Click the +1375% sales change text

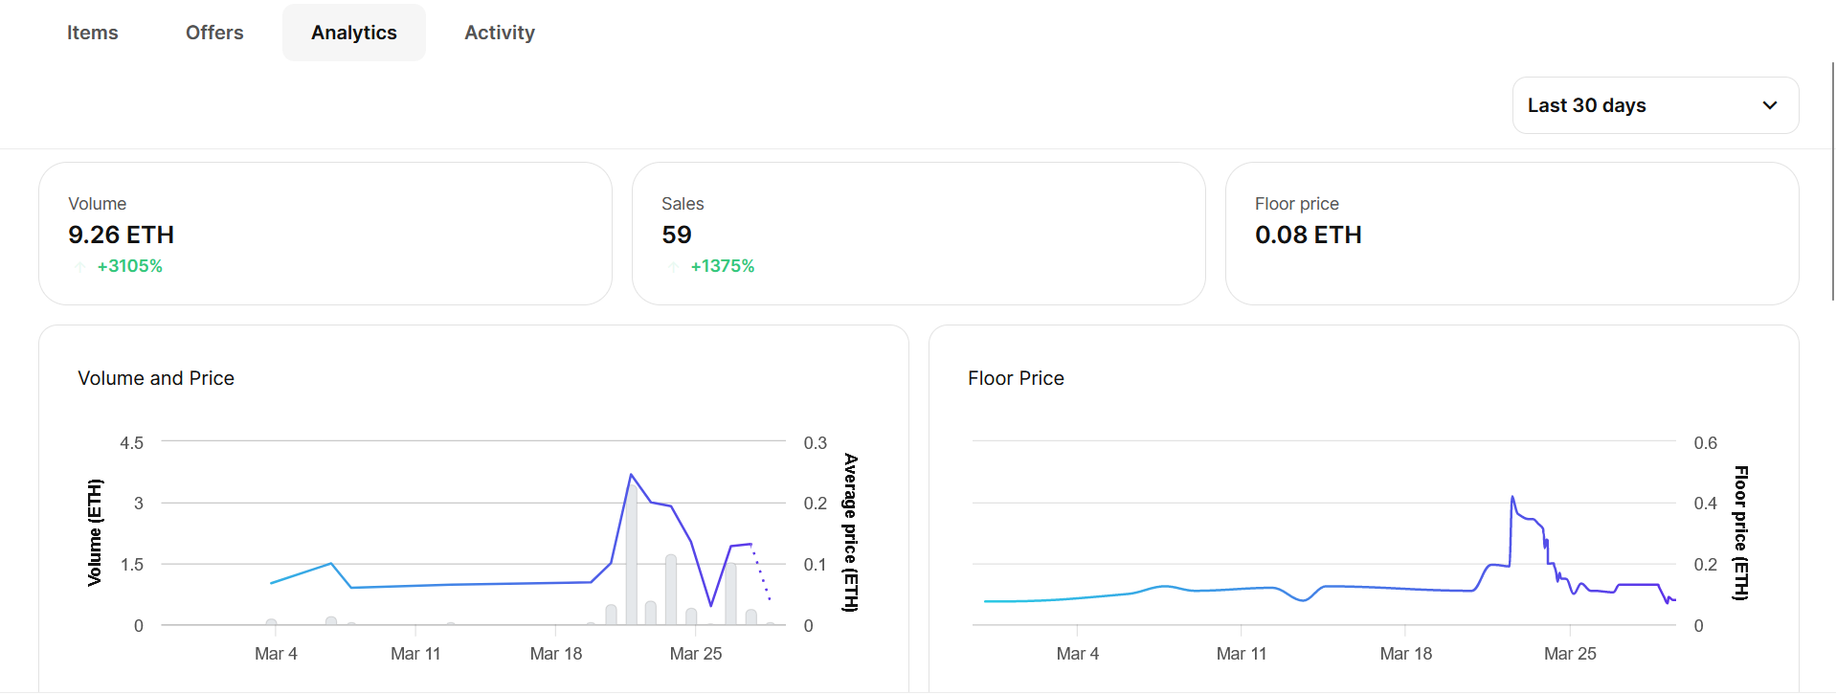coord(723,266)
